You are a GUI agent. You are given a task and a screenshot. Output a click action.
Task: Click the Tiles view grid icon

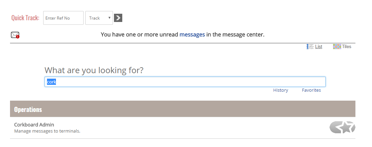click(x=337, y=46)
